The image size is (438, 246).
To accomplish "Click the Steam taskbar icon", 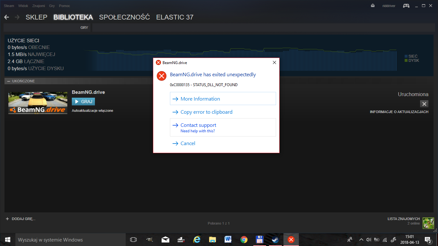I will 275,240.
